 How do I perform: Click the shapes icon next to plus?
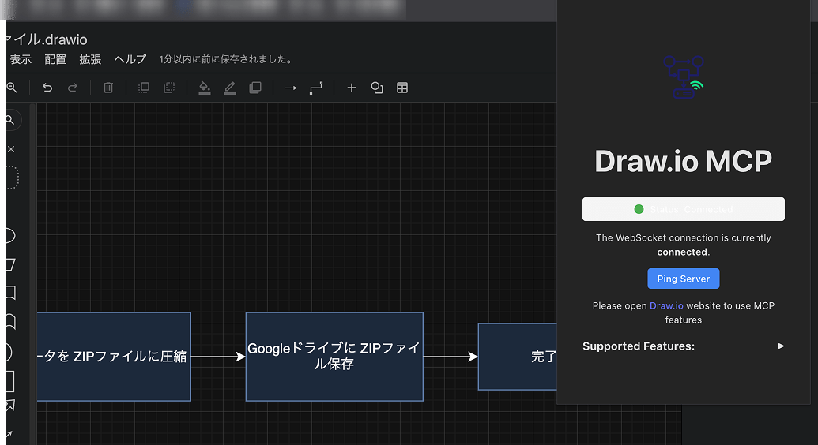coord(377,88)
